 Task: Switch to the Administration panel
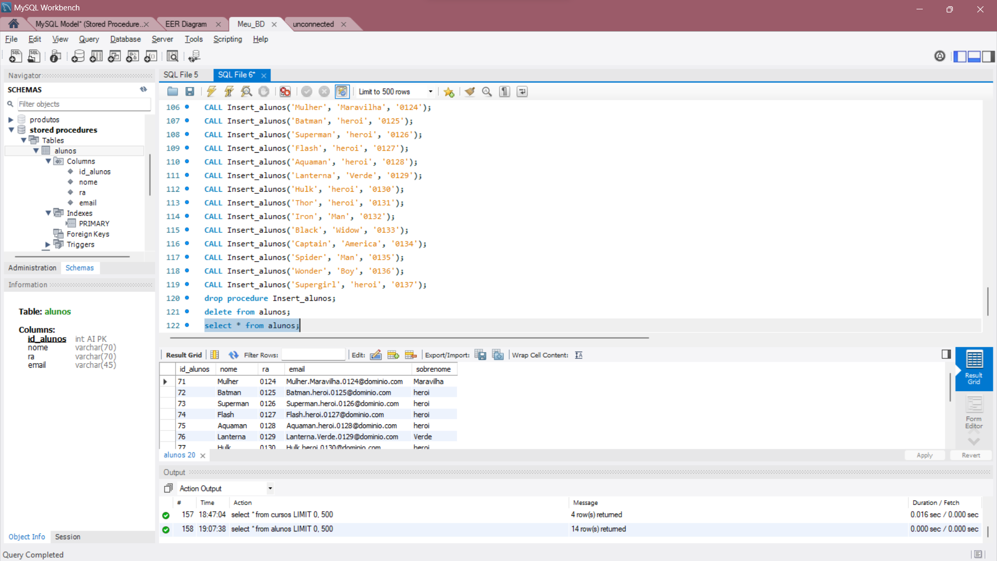pos(32,268)
